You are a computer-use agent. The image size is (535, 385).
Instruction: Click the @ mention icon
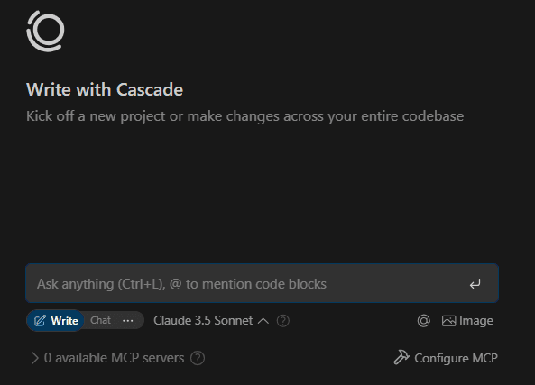[423, 321]
